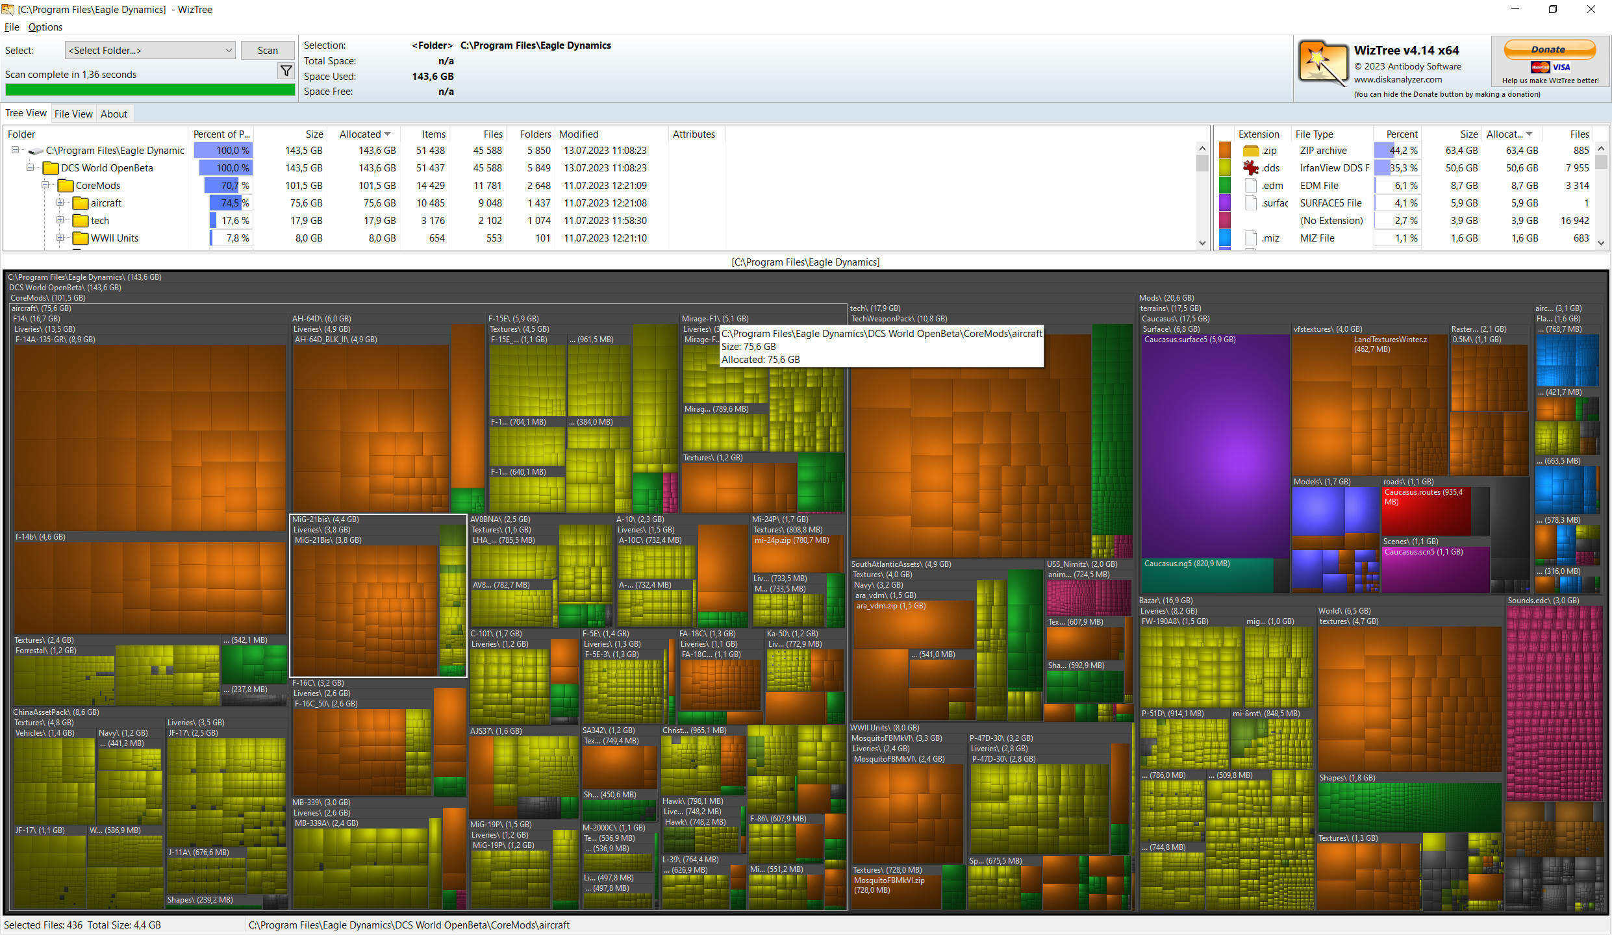Screen dimensions: 1612x935
Task: Click the filter funnel icon
Action: (x=286, y=71)
